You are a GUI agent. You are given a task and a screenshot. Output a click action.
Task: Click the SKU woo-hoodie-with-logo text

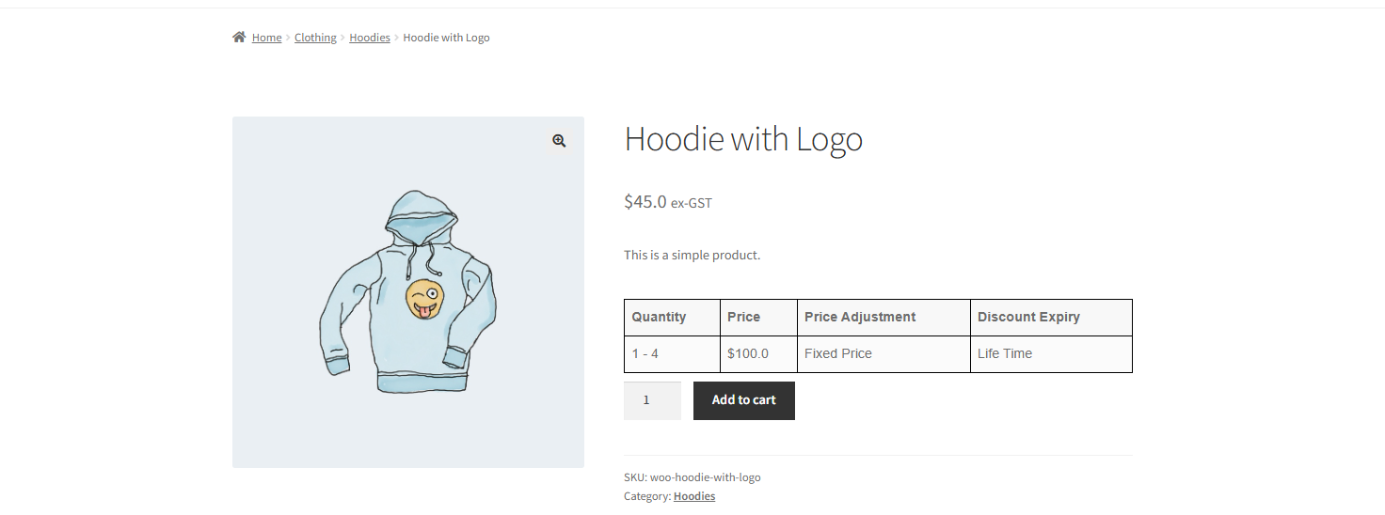(x=692, y=477)
